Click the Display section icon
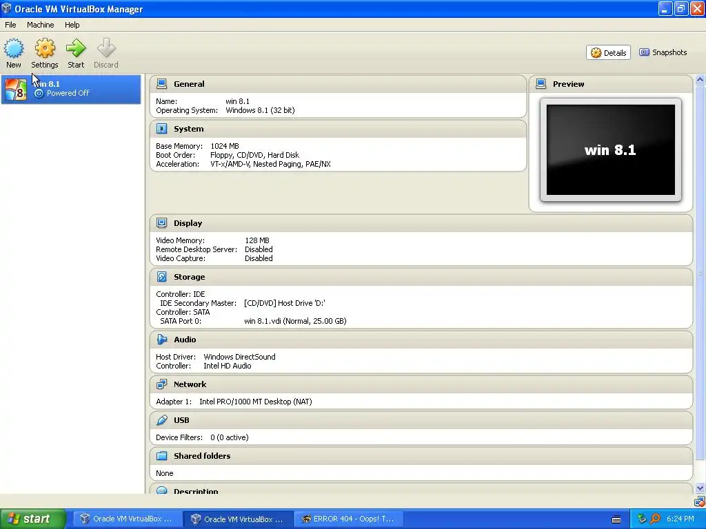Screen dimensions: 706x529 161,223
